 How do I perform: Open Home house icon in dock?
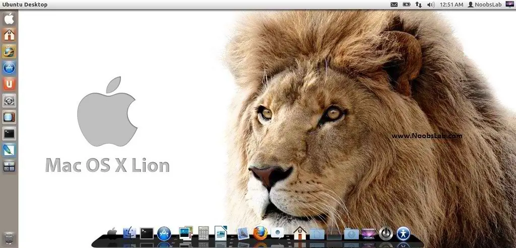[299, 233]
